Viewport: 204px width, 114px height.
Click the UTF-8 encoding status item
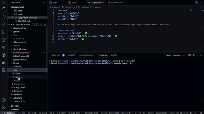click(138, 113)
